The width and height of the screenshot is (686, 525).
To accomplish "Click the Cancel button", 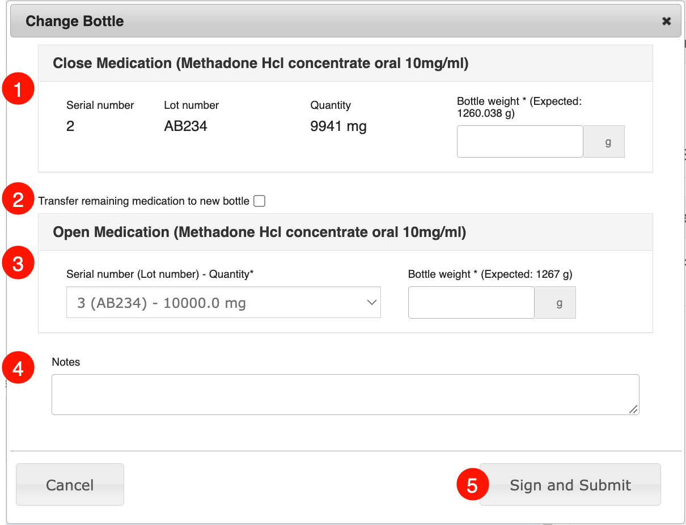I will [70, 485].
